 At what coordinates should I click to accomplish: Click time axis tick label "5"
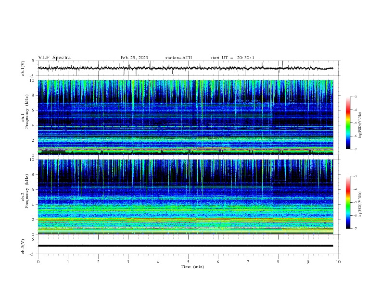click(x=188, y=262)
